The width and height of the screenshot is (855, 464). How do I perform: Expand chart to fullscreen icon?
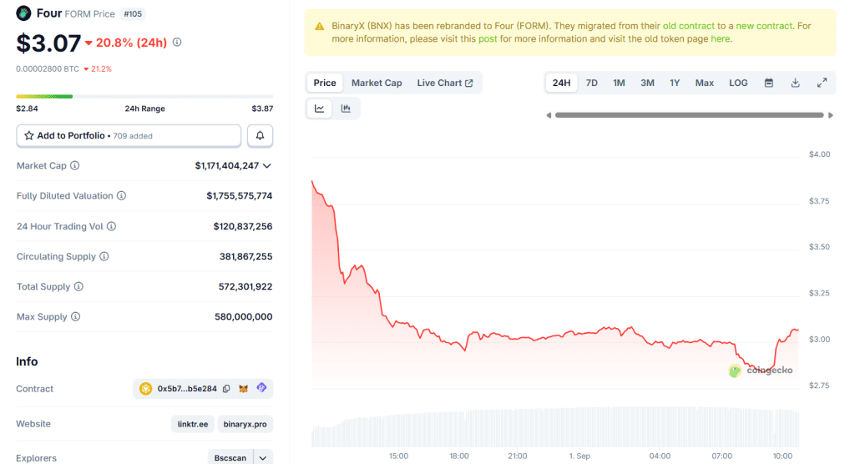click(x=822, y=83)
